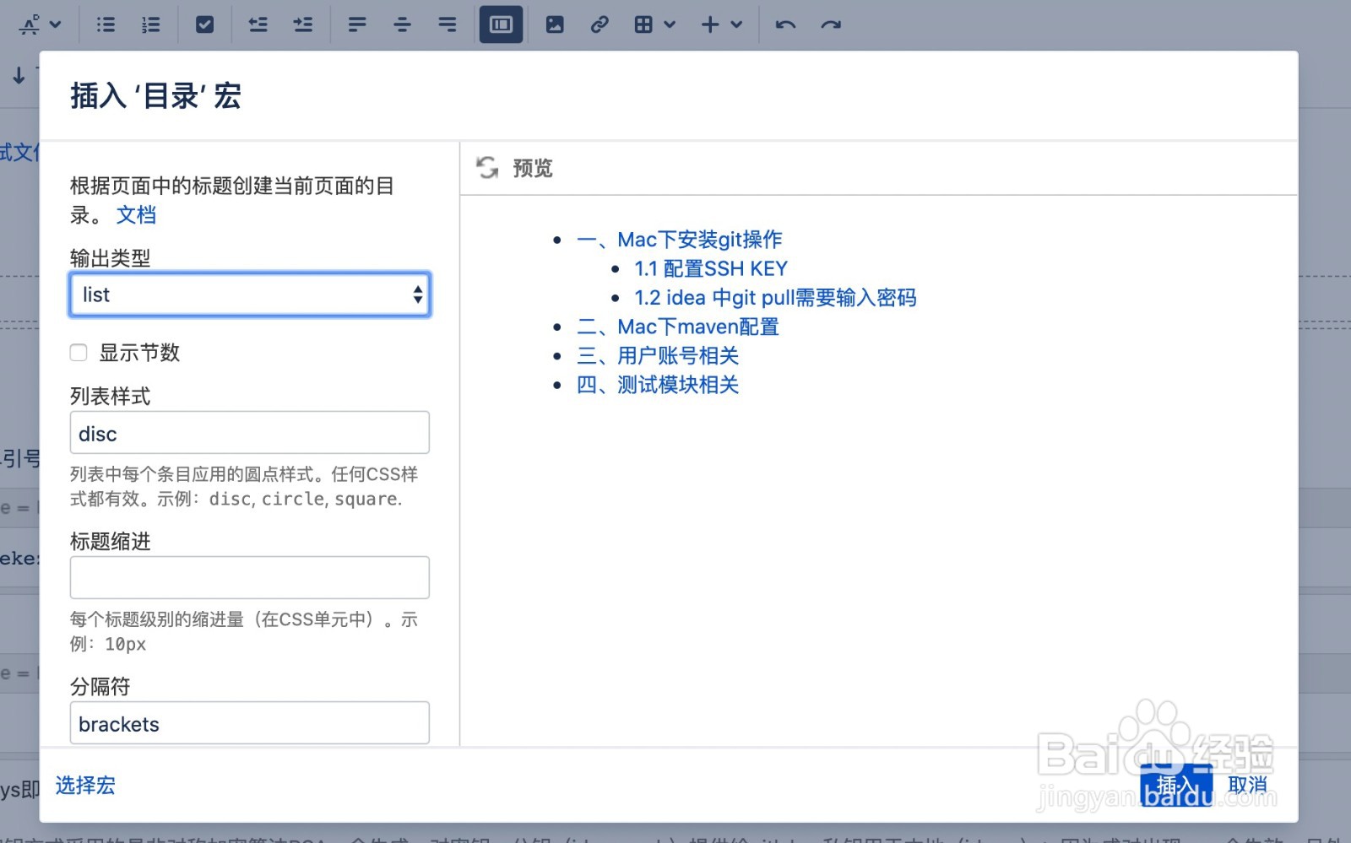This screenshot has width=1351, height=843.
Task: Decrease indent using the outdent icon
Action: [258, 24]
